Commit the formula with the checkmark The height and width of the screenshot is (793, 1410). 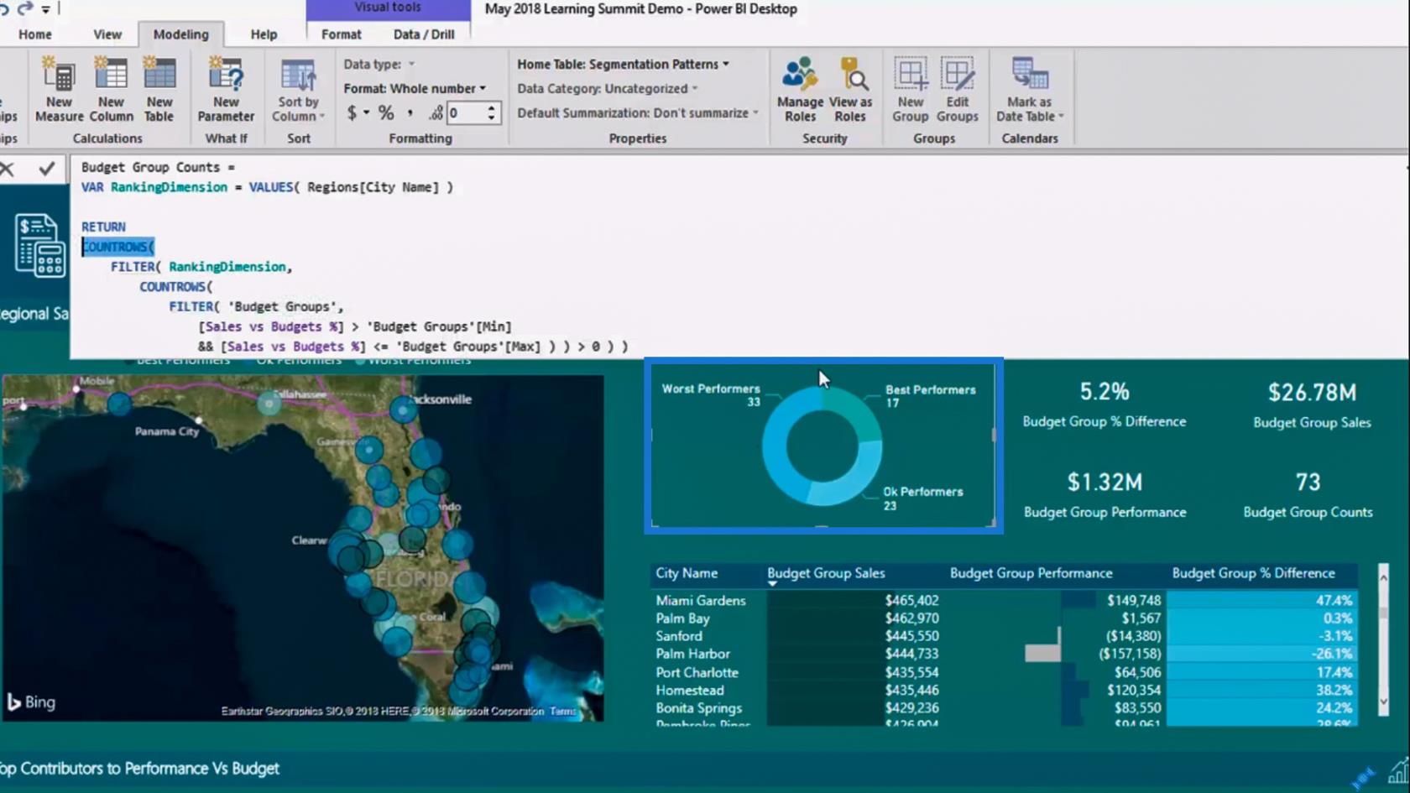click(47, 169)
